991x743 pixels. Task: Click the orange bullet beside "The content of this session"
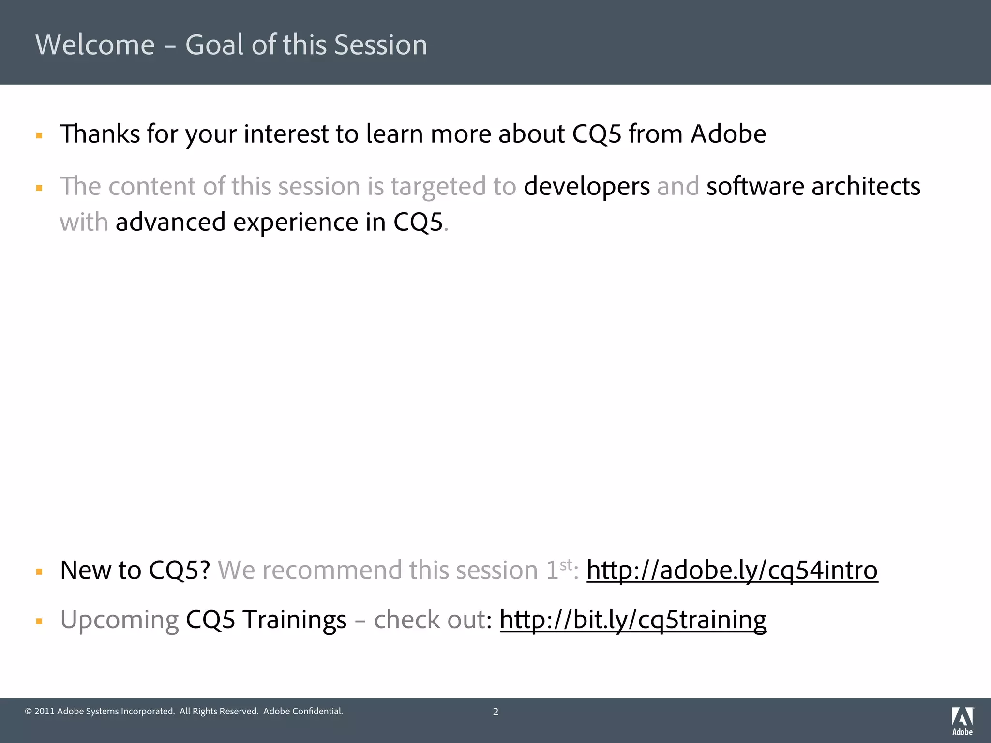pos(40,188)
